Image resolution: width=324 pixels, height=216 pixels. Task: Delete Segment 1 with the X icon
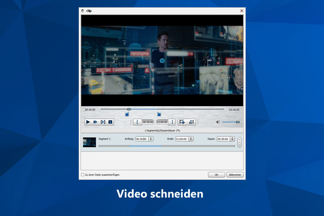point(239,139)
